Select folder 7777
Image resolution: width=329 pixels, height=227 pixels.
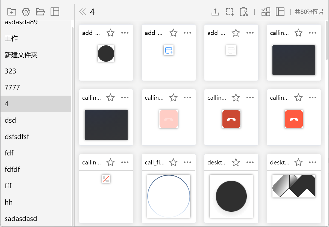[36, 87]
